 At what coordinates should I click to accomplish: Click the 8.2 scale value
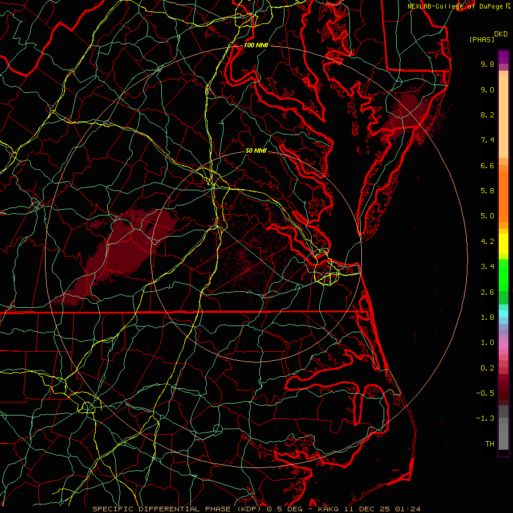click(487, 115)
